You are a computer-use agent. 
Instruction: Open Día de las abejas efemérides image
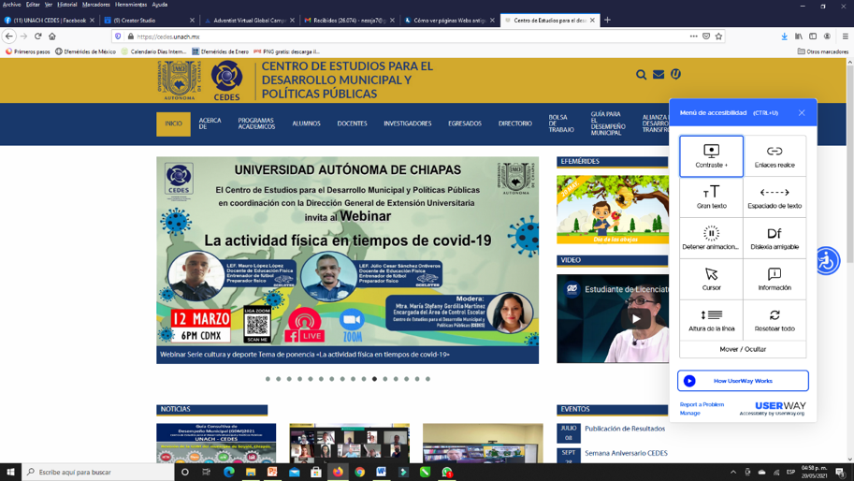click(612, 210)
